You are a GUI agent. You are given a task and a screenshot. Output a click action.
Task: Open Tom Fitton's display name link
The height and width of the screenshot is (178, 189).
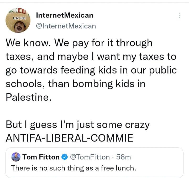[x=41, y=157]
